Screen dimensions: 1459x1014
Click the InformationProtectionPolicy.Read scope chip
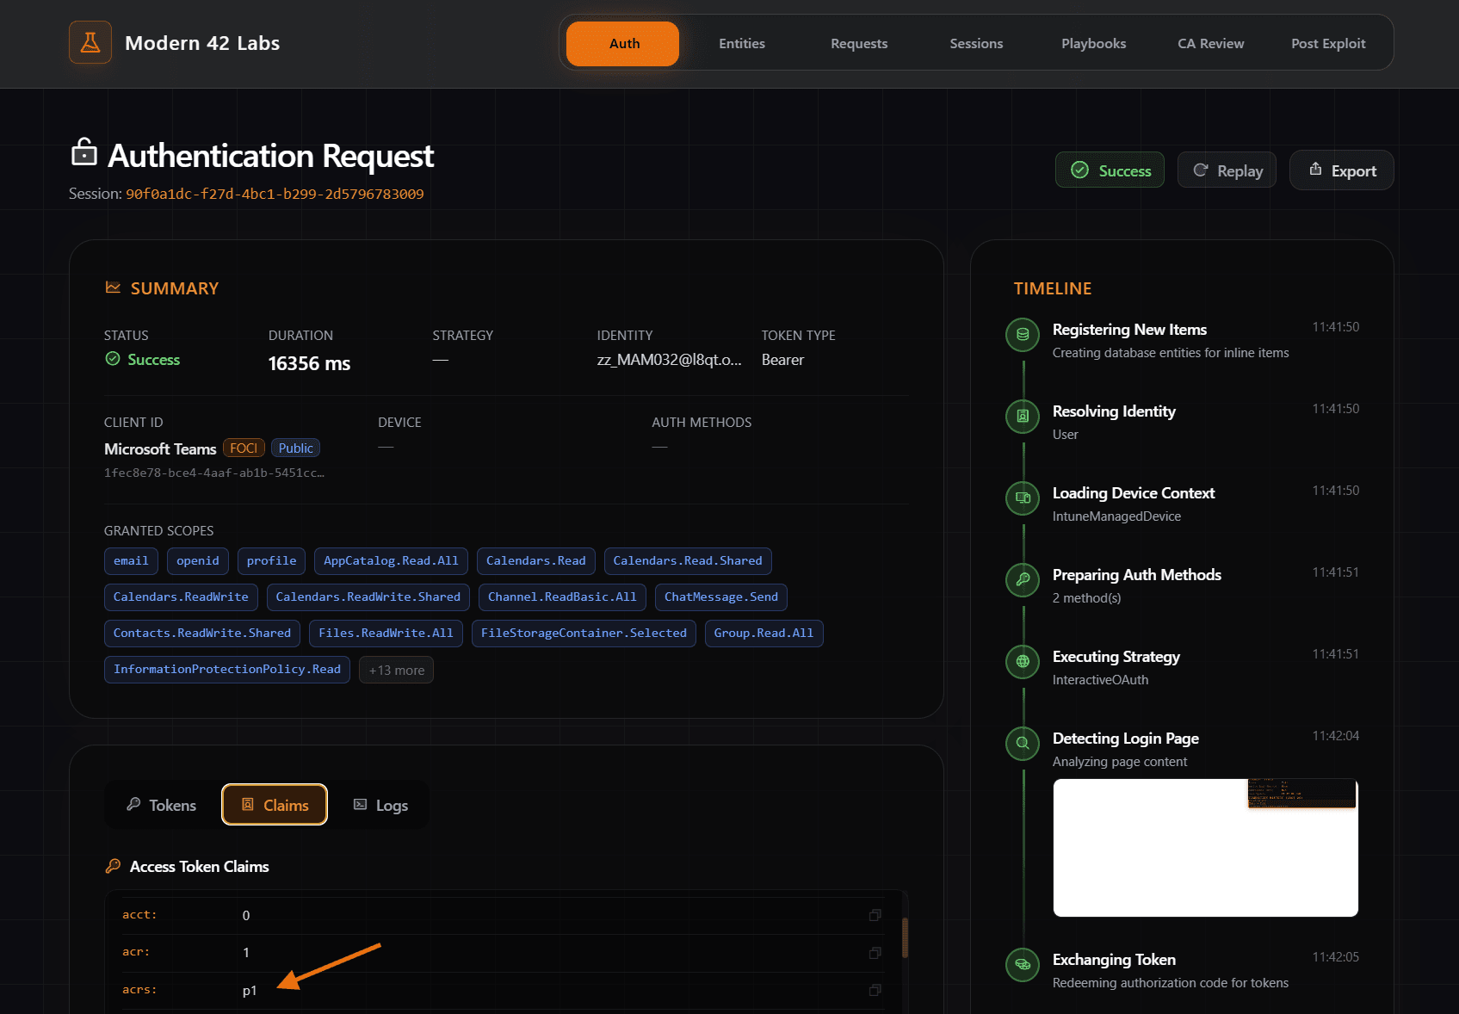227,670
